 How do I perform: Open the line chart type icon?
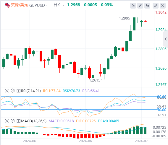(133, 5)
